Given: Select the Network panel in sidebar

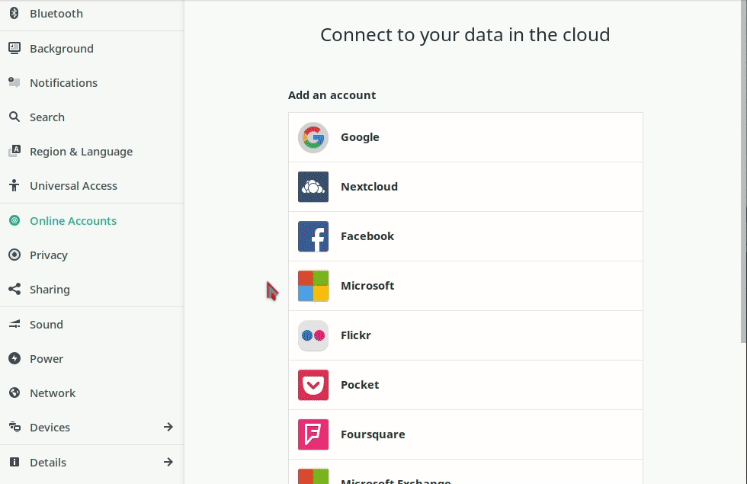Looking at the screenshot, I should 53,393.
